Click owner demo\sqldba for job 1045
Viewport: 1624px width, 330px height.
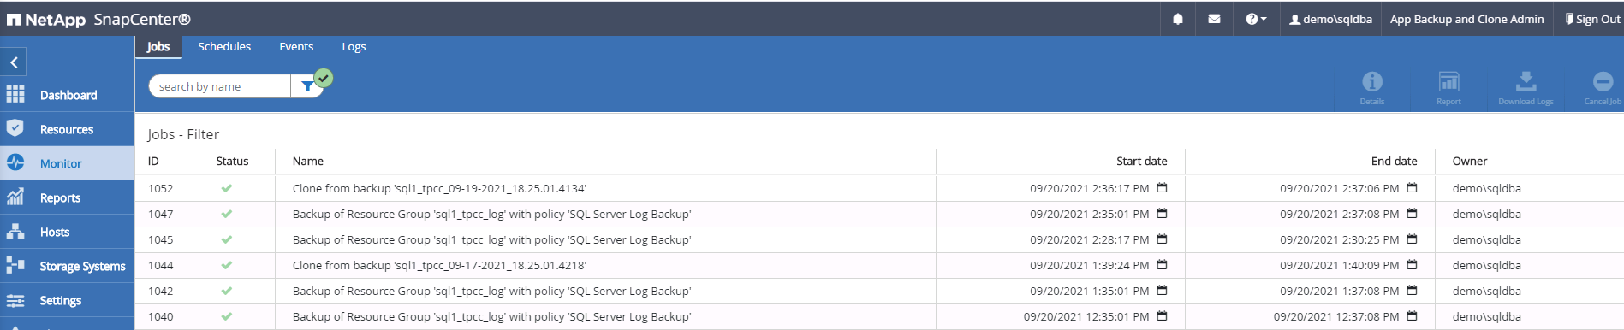pos(1487,239)
